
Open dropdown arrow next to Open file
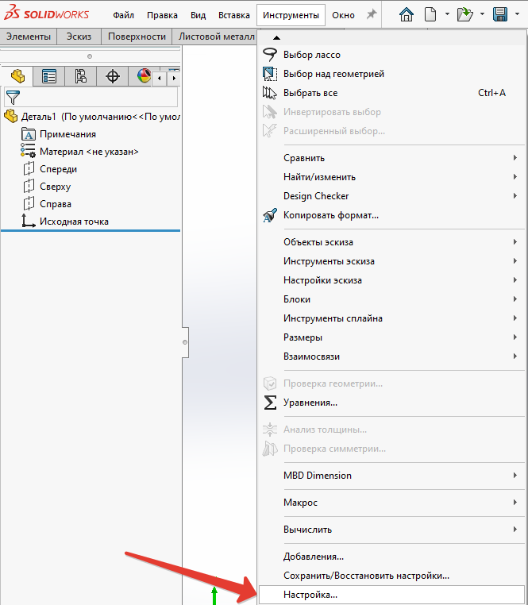click(482, 14)
